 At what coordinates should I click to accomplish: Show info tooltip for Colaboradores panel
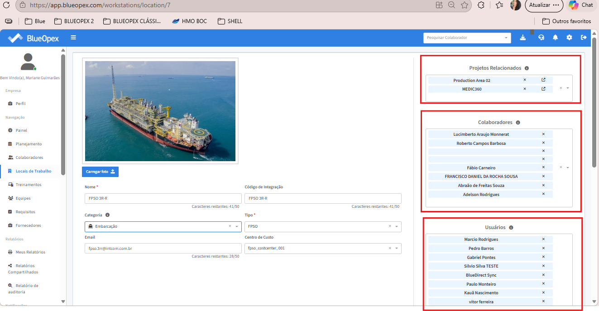(x=518, y=122)
